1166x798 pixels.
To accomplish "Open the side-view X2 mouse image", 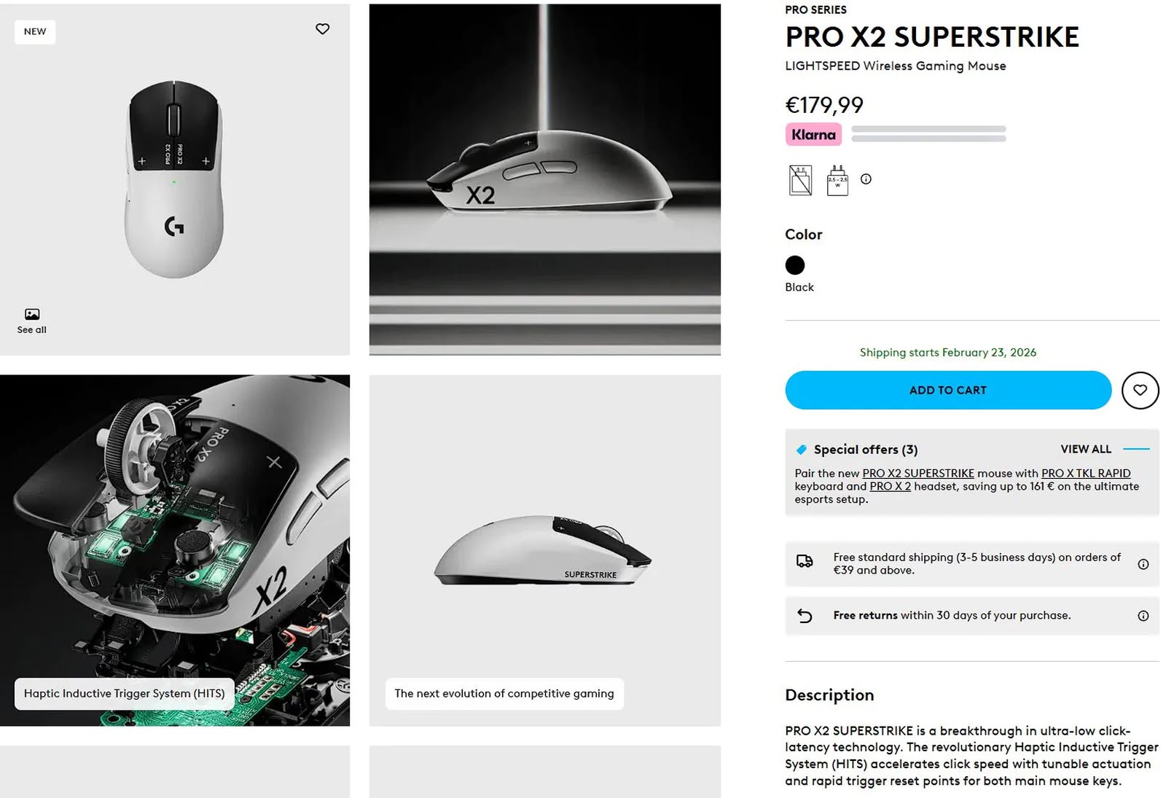I will pyautogui.click(x=545, y=179).
